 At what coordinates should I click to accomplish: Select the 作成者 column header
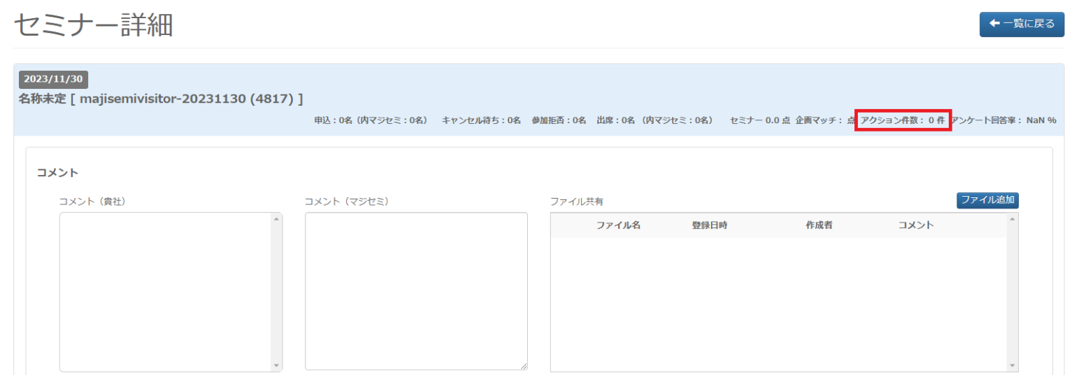819,225
